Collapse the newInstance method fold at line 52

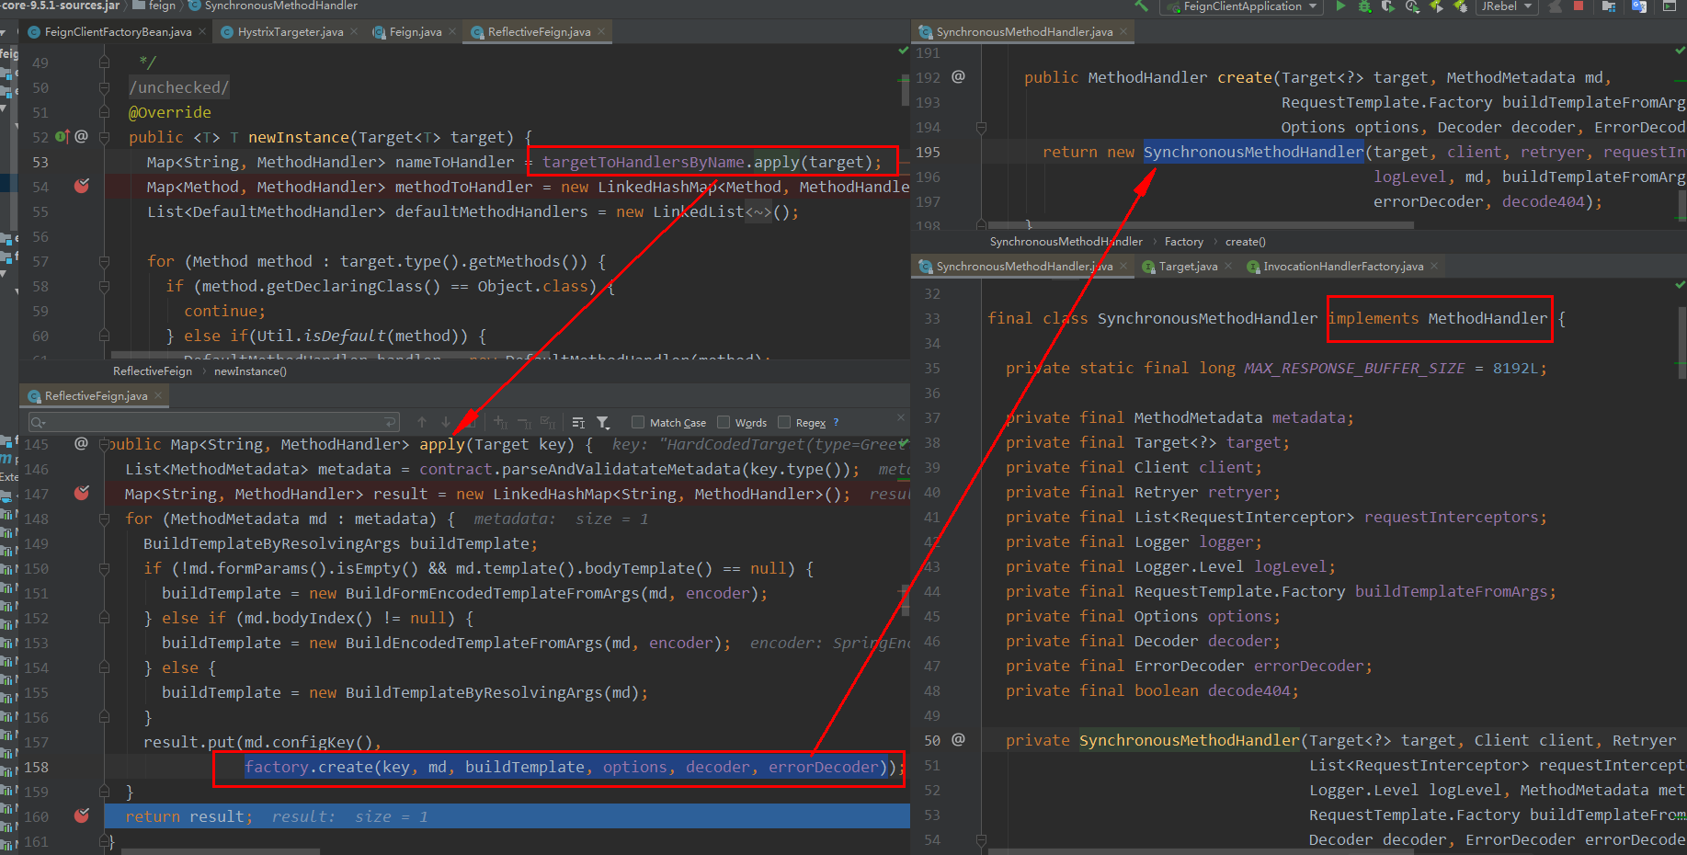tap(104, 138)
